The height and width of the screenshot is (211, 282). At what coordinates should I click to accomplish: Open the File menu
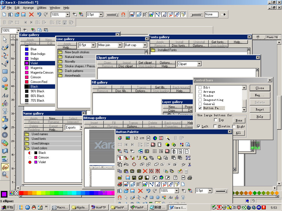pos(9,8)
